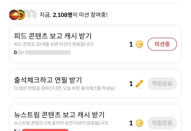Click the reward amount 1 beside the pencil
This screenshot has height=131, width=191.
(131, 84)
